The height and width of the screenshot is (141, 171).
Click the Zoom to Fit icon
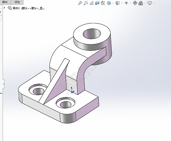(x=80, y=3)
